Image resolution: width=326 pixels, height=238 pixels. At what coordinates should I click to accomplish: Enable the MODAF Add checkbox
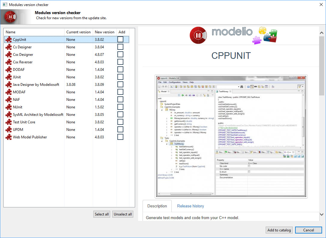(120, 92)
